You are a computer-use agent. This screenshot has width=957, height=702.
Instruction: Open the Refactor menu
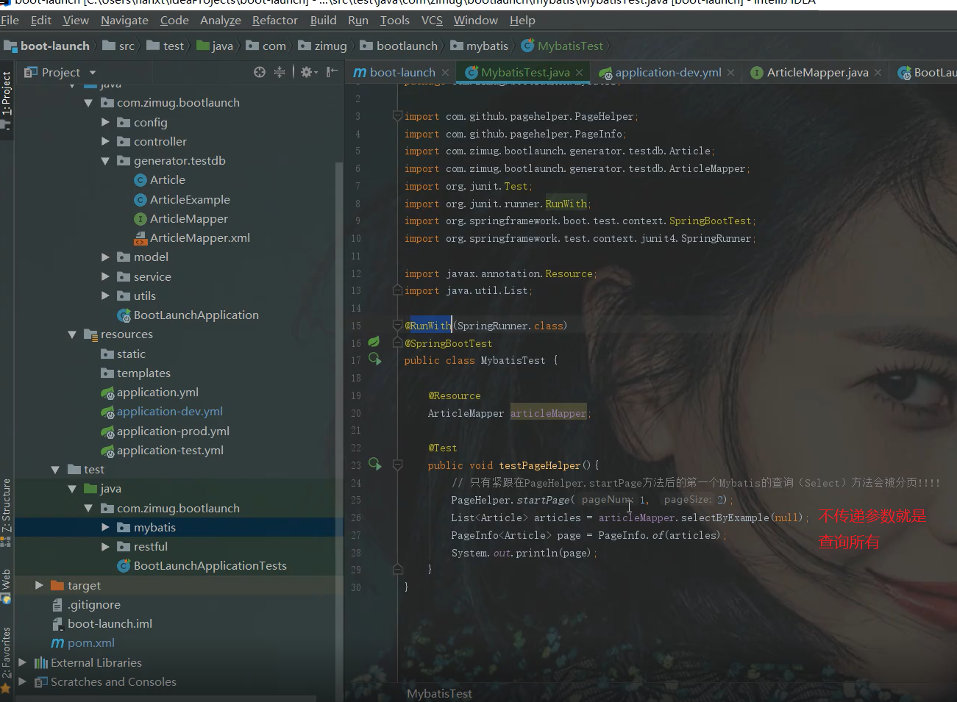coord(275,20)
